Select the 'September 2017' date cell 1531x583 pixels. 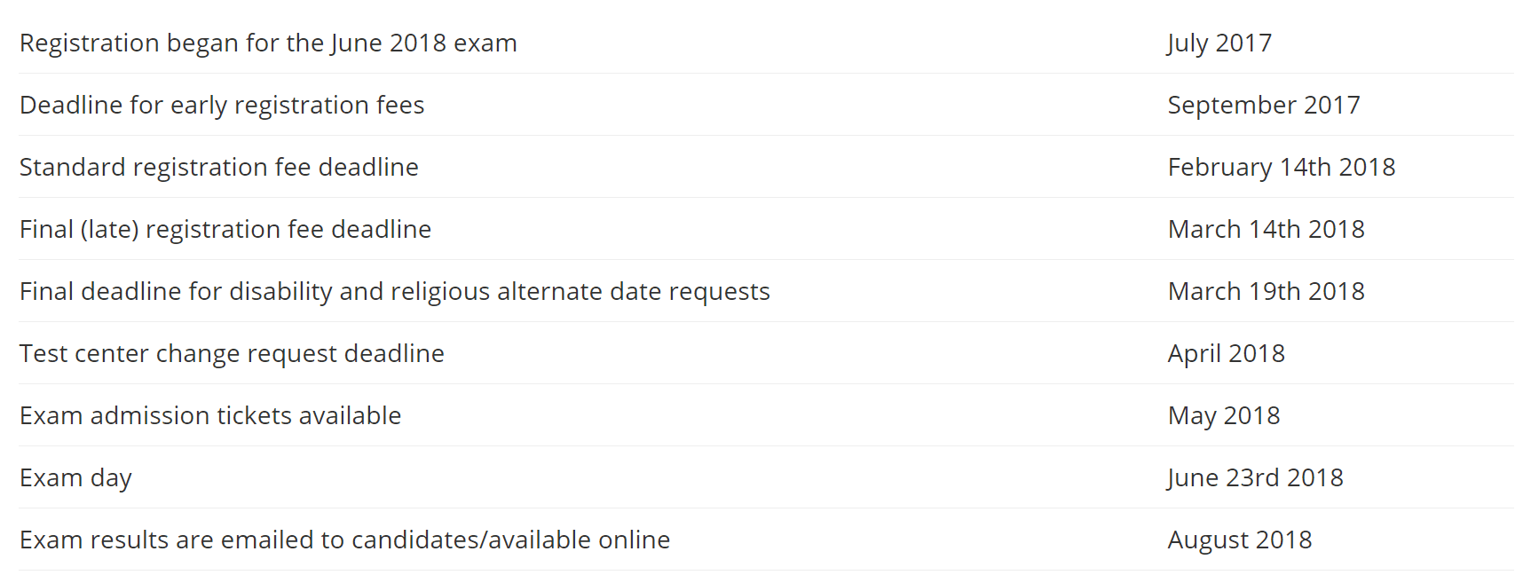point(1263,105)
